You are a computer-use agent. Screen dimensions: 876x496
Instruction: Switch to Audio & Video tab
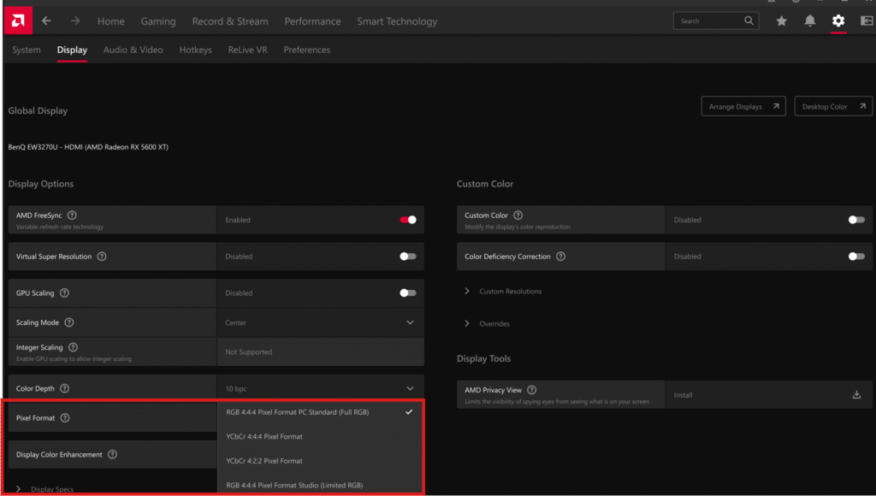click(x=133, y=50)
